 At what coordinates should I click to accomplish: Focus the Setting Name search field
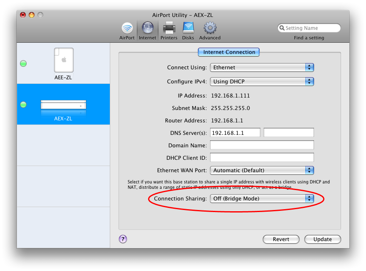(309, 28)
